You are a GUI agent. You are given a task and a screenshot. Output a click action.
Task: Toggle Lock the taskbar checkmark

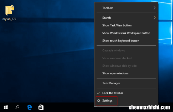pyautogui.click(x=98, y=93)
